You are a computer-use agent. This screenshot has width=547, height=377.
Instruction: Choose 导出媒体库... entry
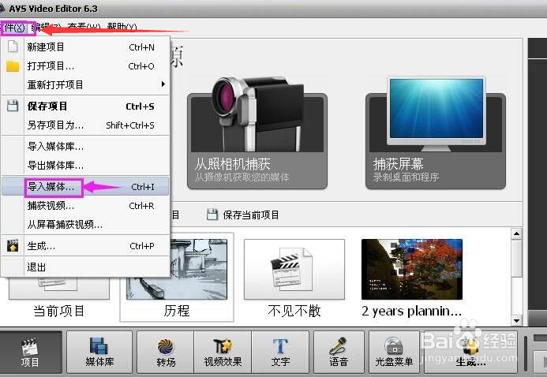[85, 165]
